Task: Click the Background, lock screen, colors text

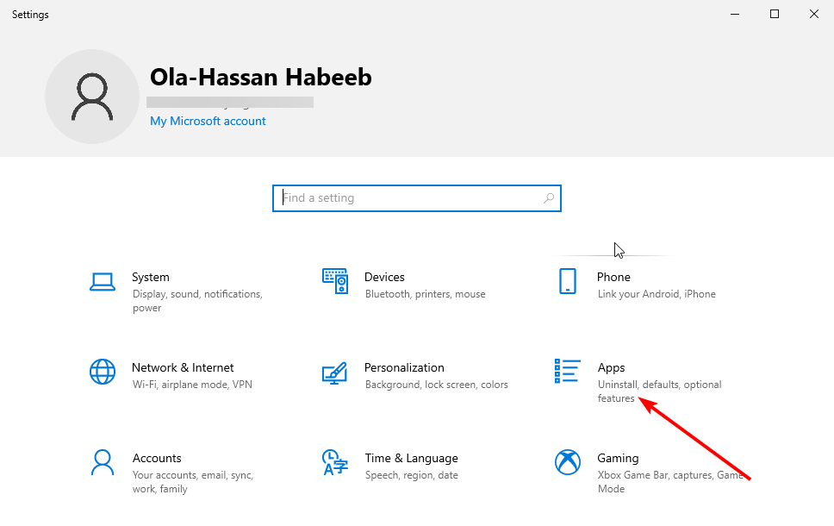Action: tap(436, 385)
